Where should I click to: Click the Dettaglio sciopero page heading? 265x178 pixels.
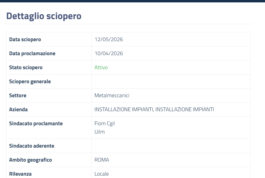(44, 16)
